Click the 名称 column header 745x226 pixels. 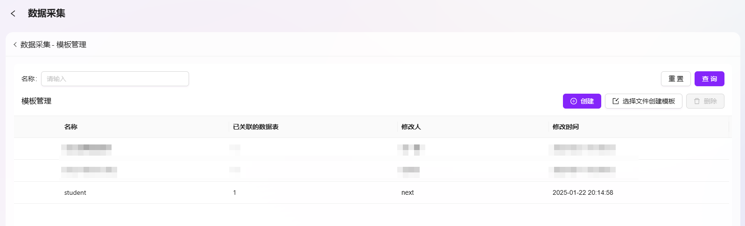(x=71, y=127)
